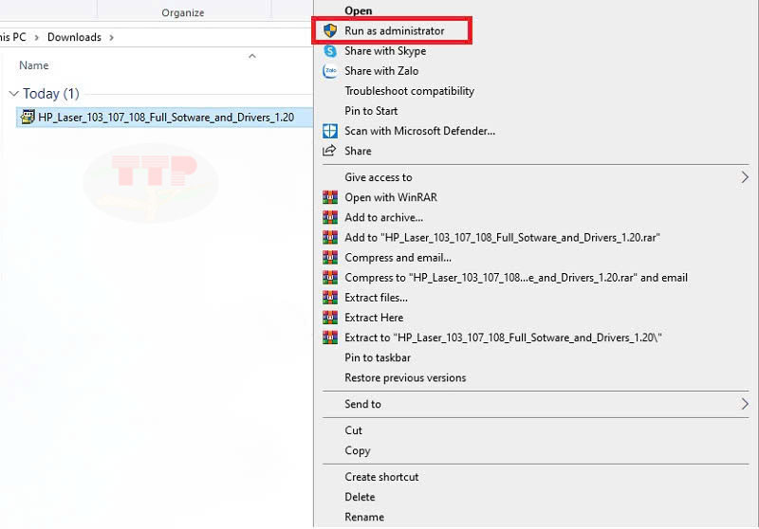
Task: Expand the Send to submenu arrow
Action: pos(745,404)
